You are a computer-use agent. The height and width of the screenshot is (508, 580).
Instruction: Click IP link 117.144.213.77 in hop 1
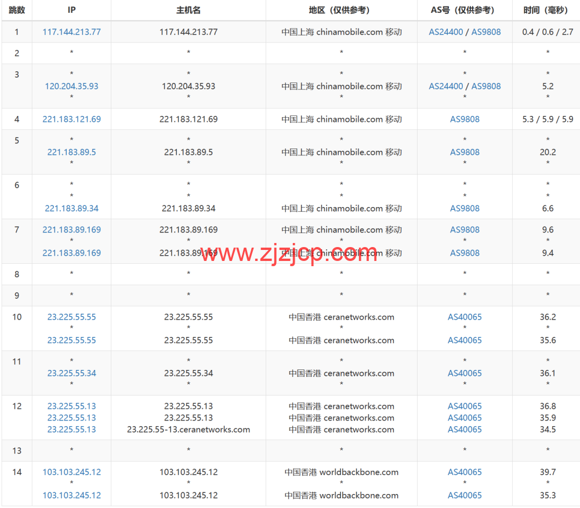[71, 32]
